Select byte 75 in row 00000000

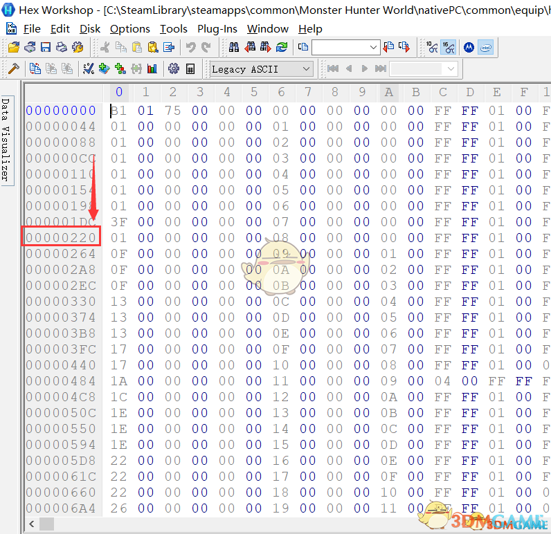pyautogui.click(x=172, y=111)
